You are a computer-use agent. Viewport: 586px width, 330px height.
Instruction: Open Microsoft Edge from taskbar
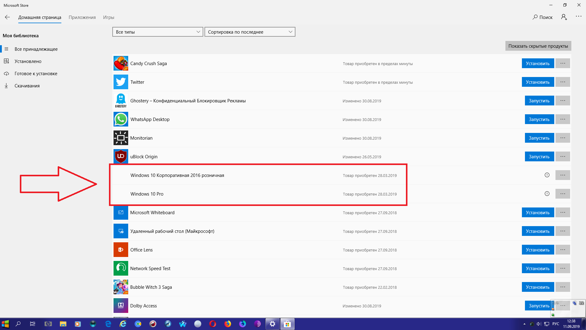(x=108, y=324)
